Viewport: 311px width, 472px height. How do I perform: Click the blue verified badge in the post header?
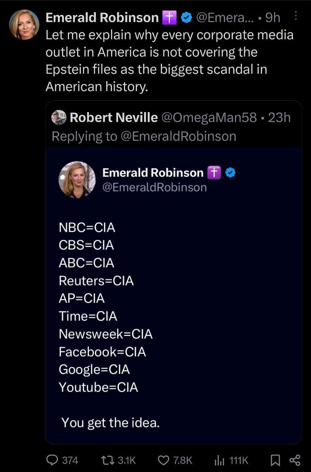click(187, 17)
